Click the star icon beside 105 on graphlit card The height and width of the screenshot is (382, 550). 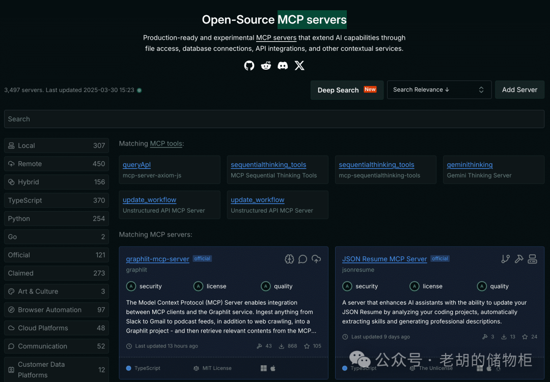point(307,346)
